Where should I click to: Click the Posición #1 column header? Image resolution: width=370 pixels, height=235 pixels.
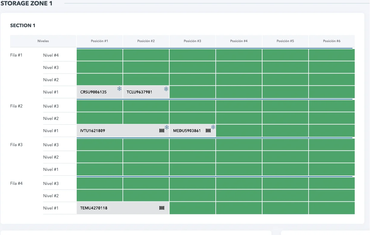(x=99, y=41)
